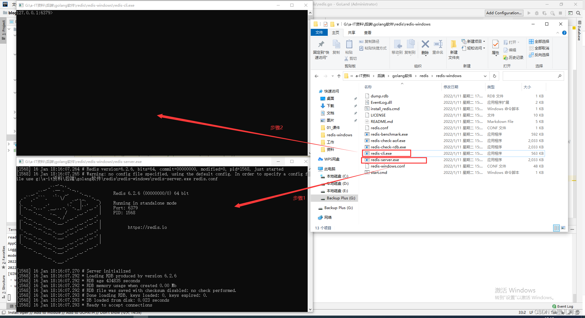Select WPS网盘 in navigation pane
The height and width of the screenshot is (318, 585).
(332, 159)
